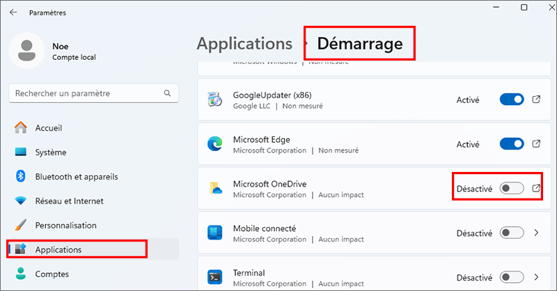This screenshot has width=557, height=291.
Task: Click Microsoft Edge name text
Action: click(262, 140)
